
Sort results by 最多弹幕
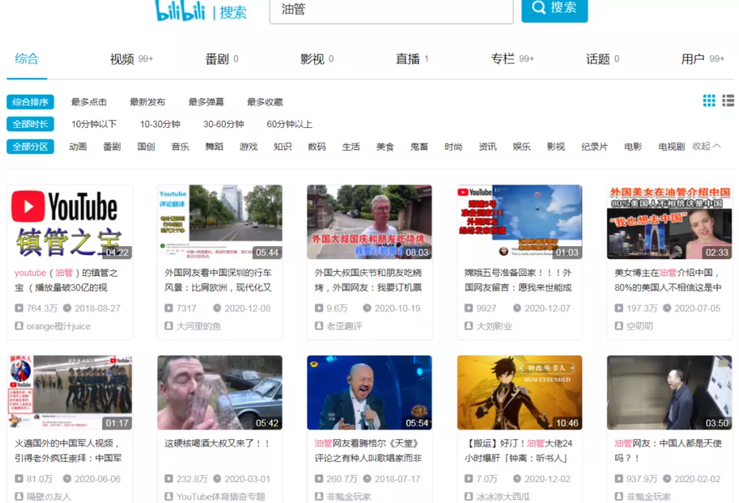(x=206, y=102)
